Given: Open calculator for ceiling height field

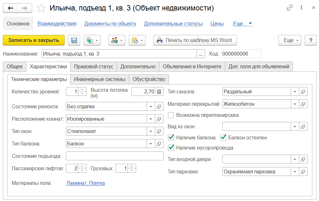Looking at the screenshot, I should click(x=159, y=92).
